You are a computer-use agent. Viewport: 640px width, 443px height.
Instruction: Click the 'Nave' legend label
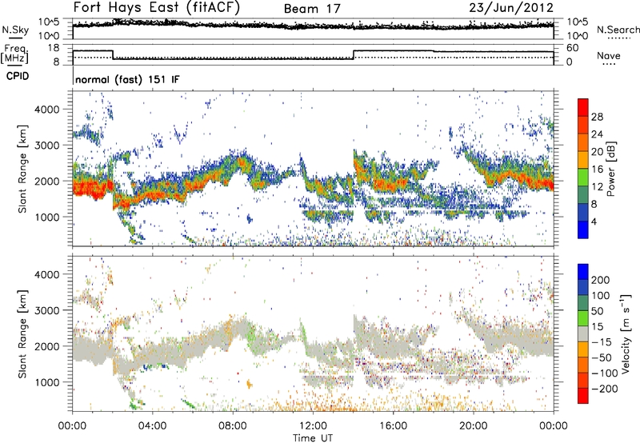coord(609,55)
